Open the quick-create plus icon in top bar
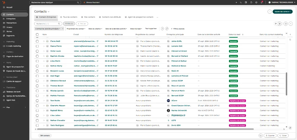This screenshot has width=297, height=140. point(236,2)
